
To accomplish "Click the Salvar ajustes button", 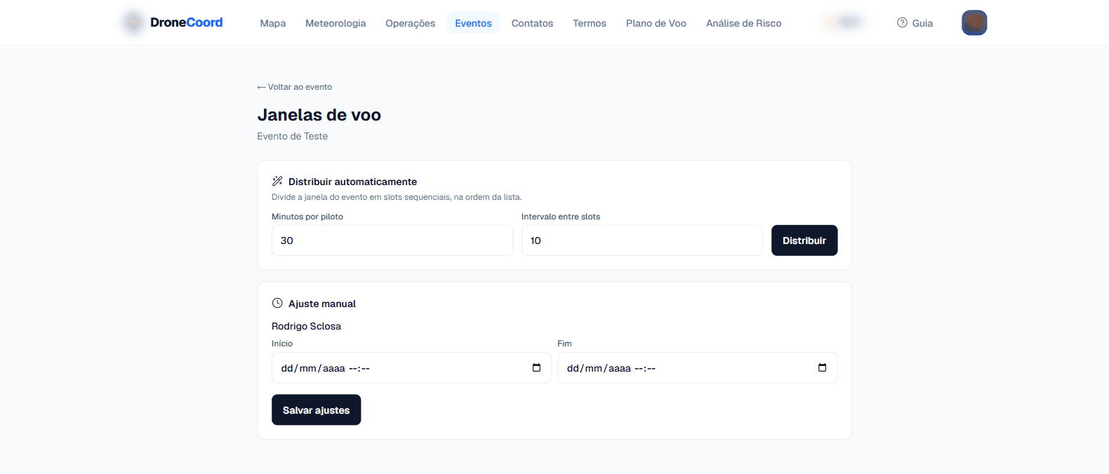I will pos(316,410).
